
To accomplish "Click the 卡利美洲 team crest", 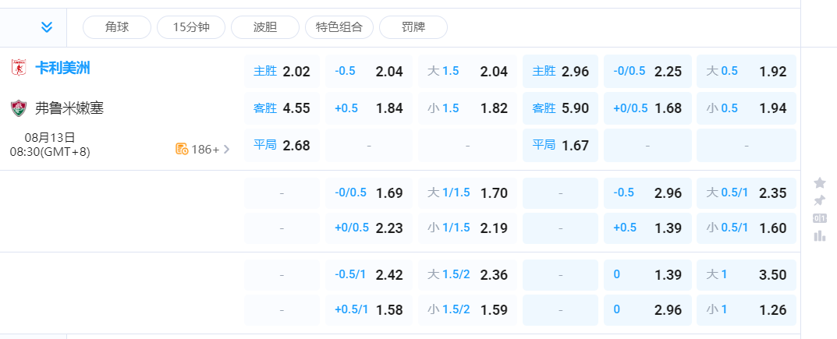I will [x=18, y=69].
